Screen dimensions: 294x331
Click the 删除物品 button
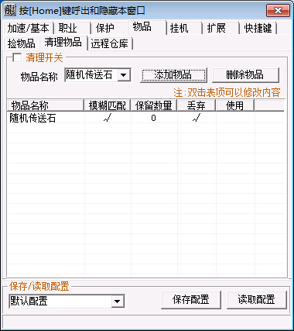[x=245, y=75]
